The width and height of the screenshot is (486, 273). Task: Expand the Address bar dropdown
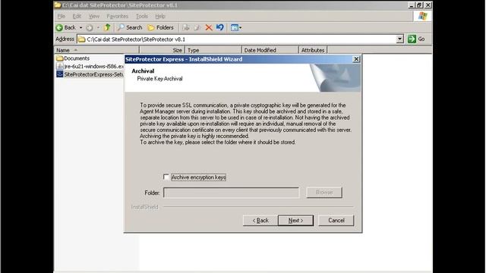coord(400,39)
